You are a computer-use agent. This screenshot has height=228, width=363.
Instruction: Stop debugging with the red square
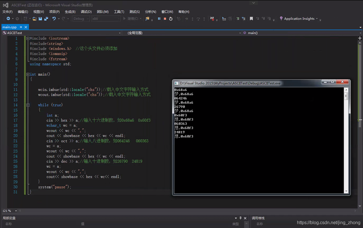tap(165, 19)
